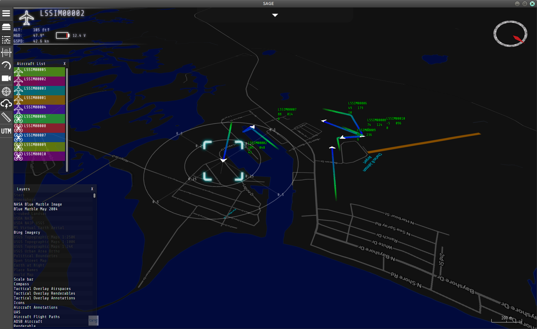The image size is (537, 329).
Task: Open the weather storm cloud icon
Action: 6,104
